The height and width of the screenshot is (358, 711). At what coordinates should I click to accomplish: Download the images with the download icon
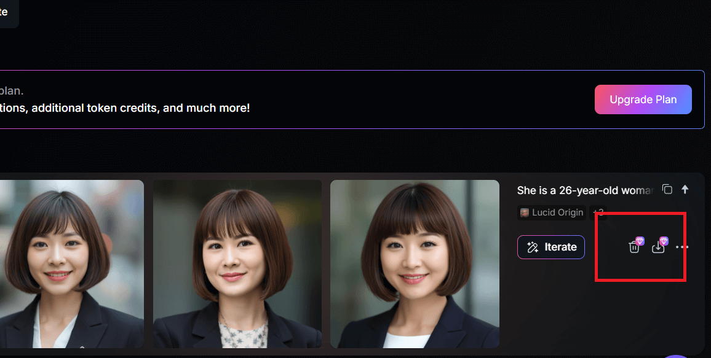(x=658, y=247)
